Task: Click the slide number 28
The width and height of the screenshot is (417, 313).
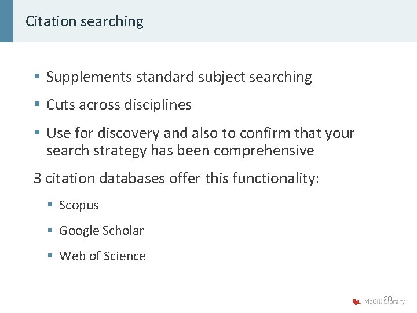Action: 388,299
